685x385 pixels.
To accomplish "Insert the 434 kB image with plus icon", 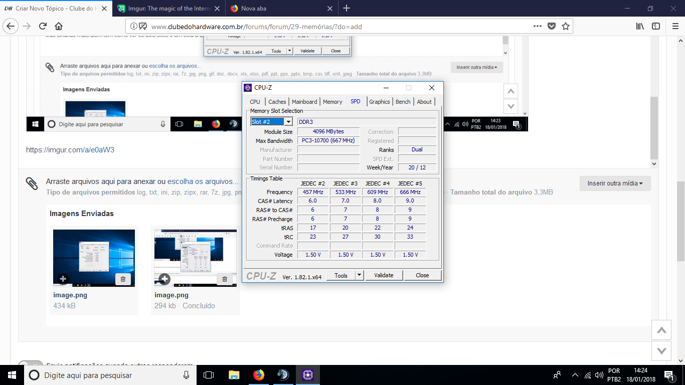I will click(x=63, y=279).
